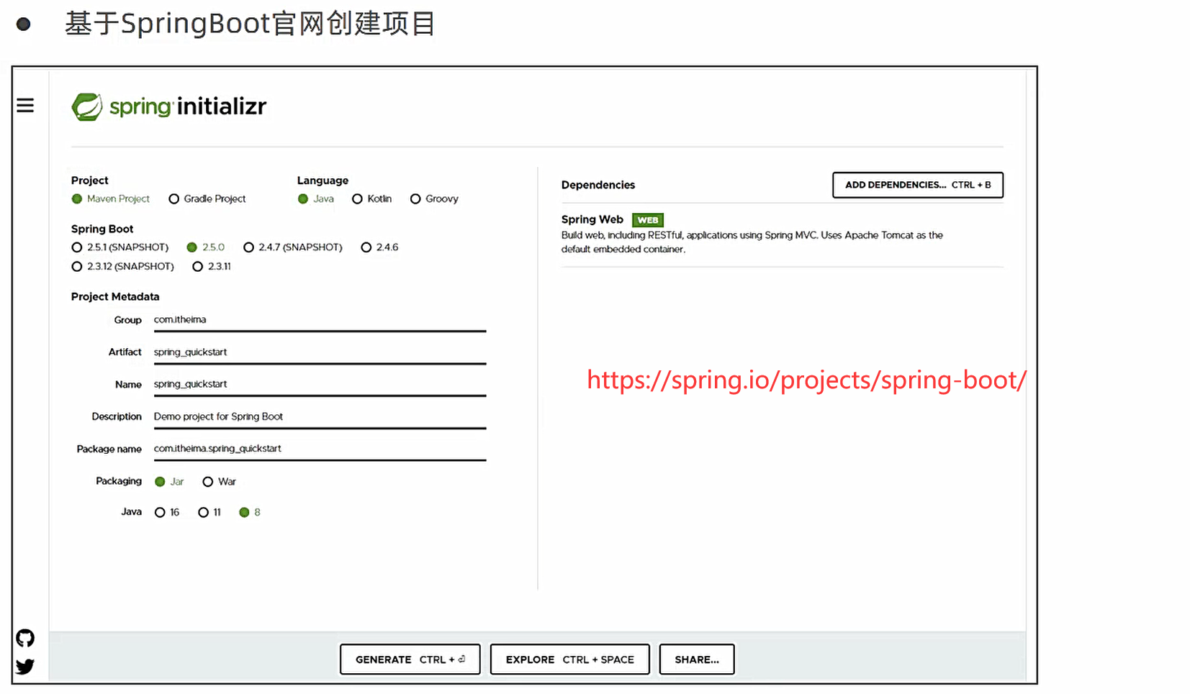Click the Packaging label
The height and width of the screenshot is (694, 1190).
(x=119, y=481)
